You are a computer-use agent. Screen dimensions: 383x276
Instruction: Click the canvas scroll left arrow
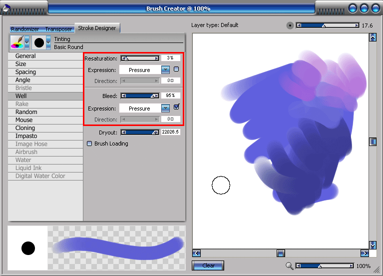point(196,253)
